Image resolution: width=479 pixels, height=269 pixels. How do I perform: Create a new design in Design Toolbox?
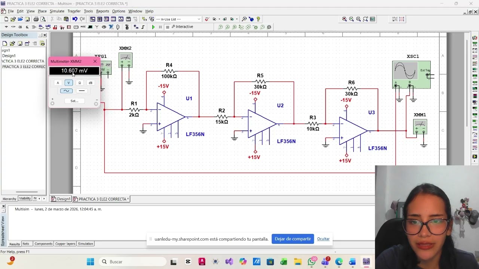(x=4, y=43)
